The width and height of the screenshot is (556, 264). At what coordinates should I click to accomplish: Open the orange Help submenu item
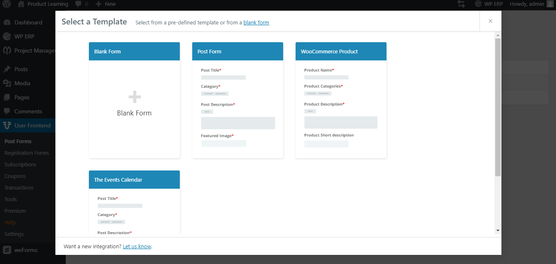[x=10, y=222]
